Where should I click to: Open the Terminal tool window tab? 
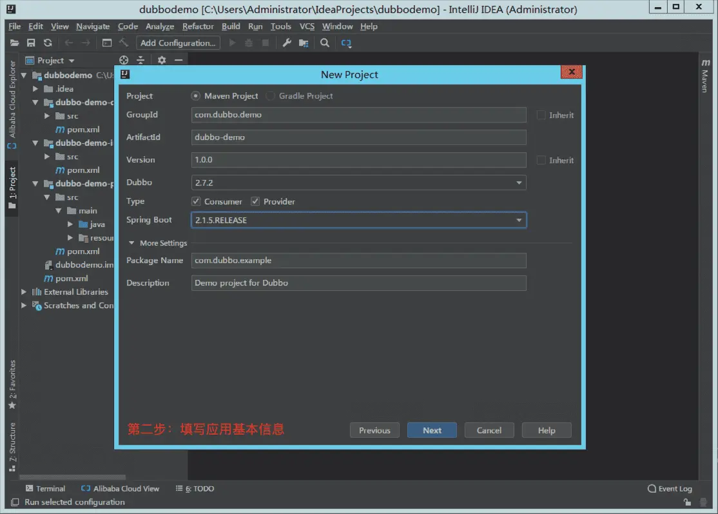pyautogui.click(x=45, y=489)
